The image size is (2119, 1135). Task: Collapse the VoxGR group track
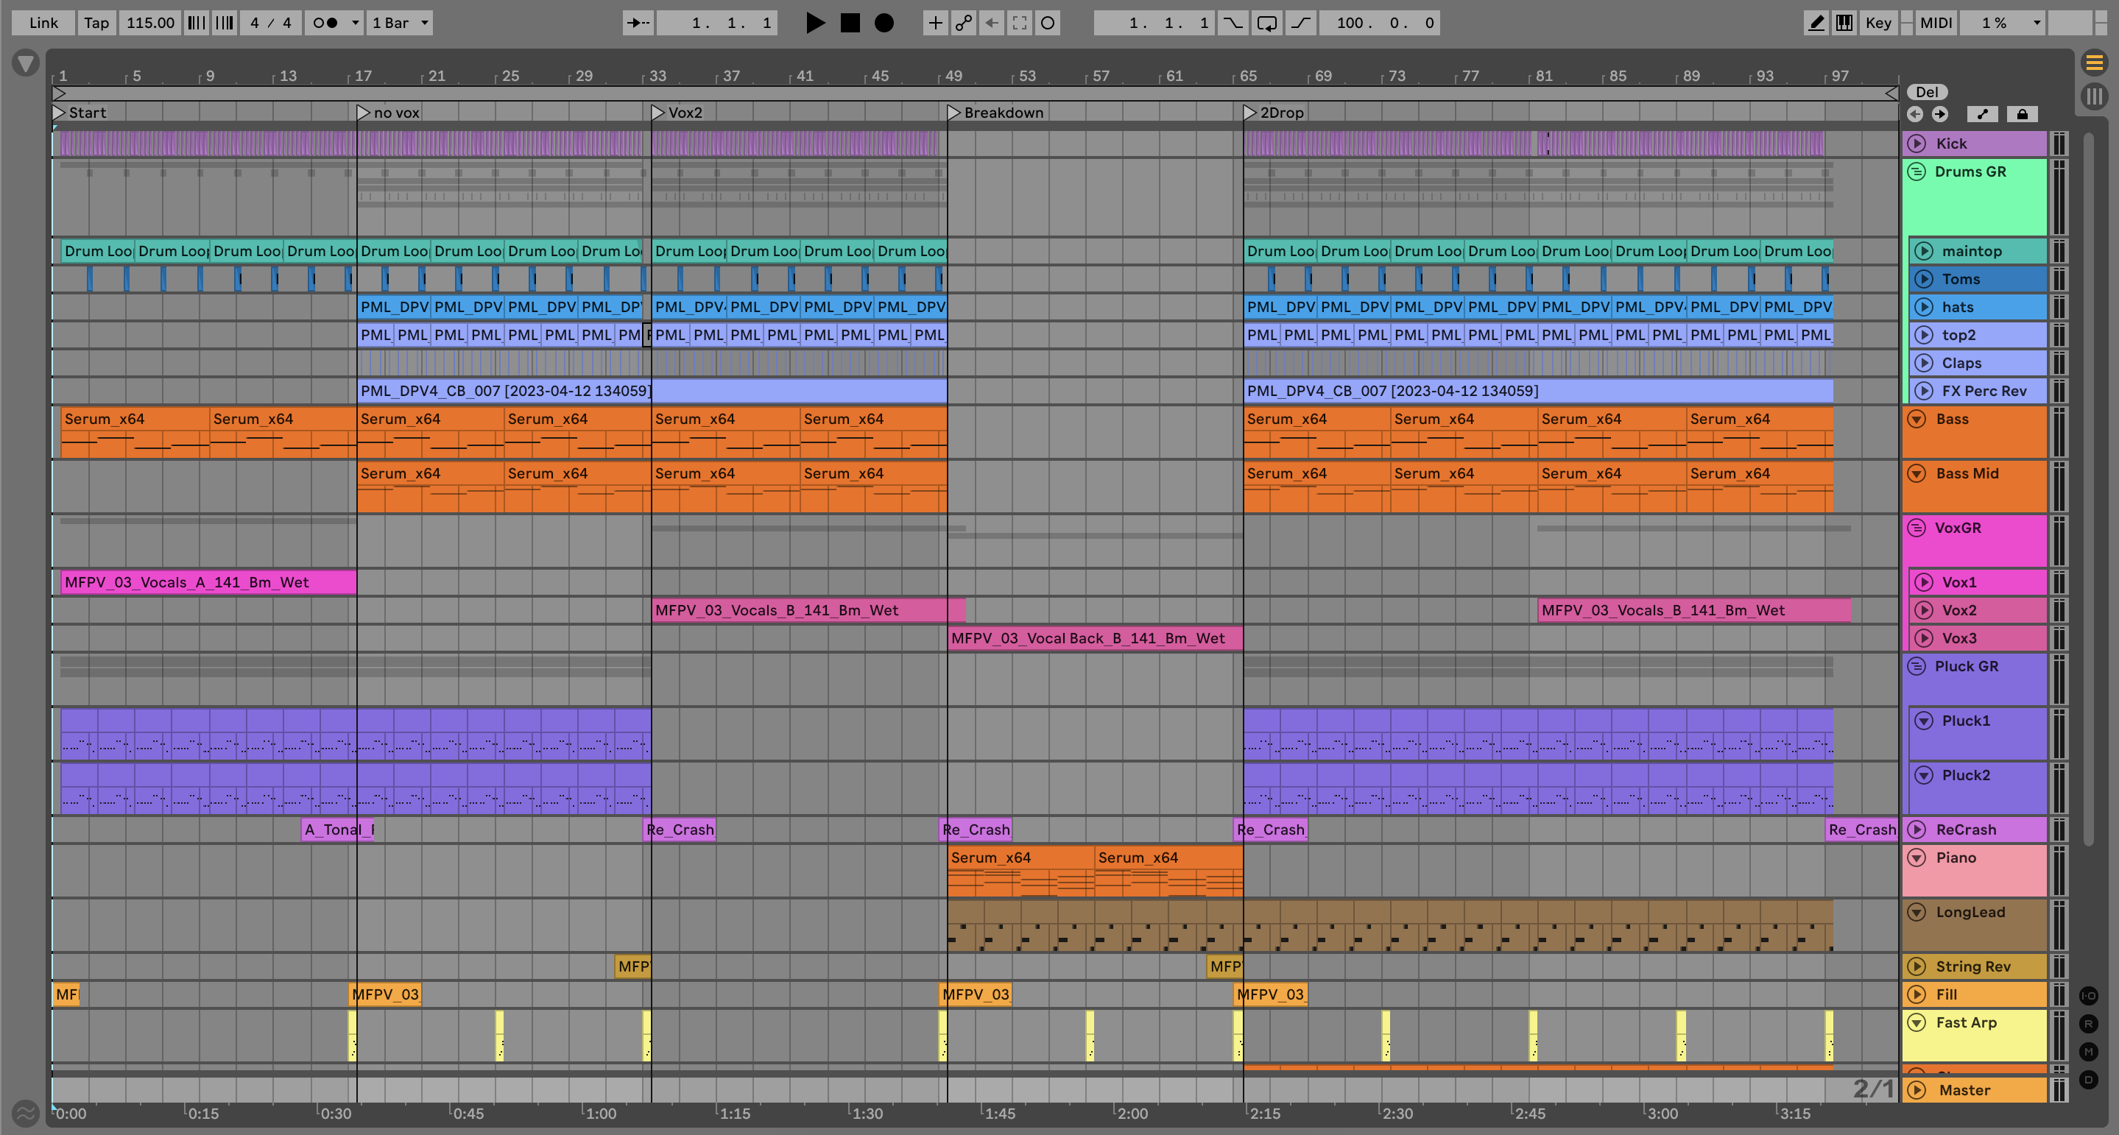[x=1917, y=528]
